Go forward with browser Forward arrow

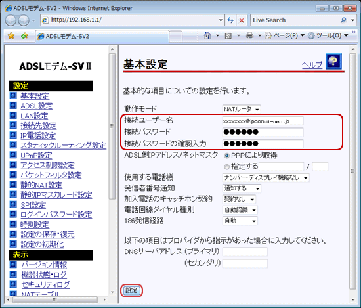[x=24, y=20]
